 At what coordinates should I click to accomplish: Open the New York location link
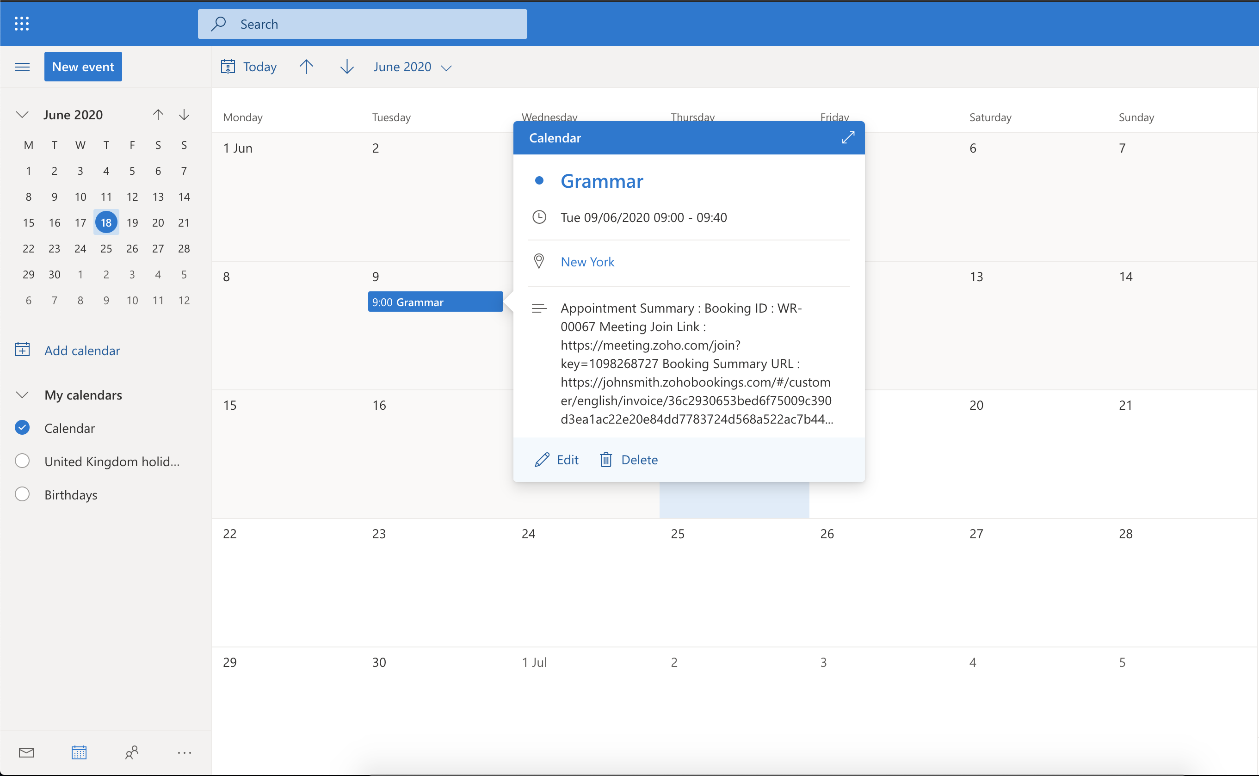click(587, 262)
